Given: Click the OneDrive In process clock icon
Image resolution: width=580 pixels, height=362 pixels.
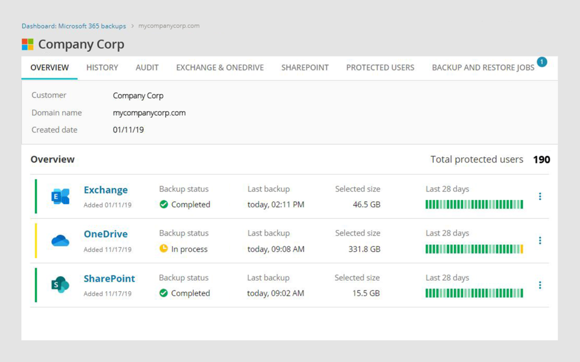Looking at the screenshot, I should click(x=164, y=249).
